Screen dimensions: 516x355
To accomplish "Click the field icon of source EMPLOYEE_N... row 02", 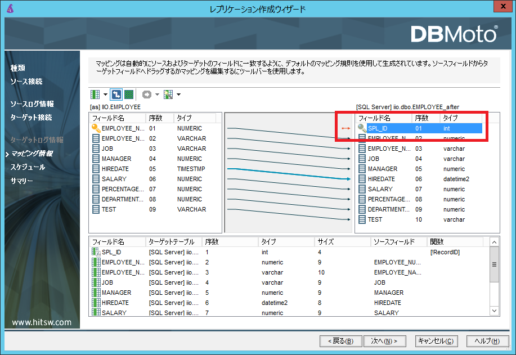I will click(96, 138).
